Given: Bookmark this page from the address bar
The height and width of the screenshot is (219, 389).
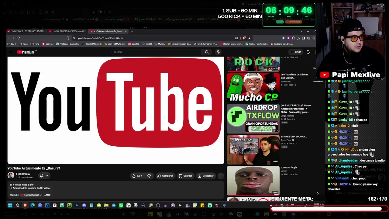Looking at the screenshot, I should (68, 38).
